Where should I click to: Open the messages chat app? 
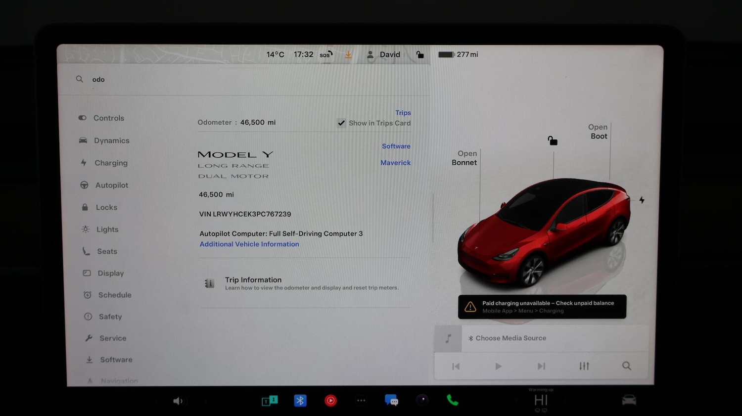click(x=391, y=400)
